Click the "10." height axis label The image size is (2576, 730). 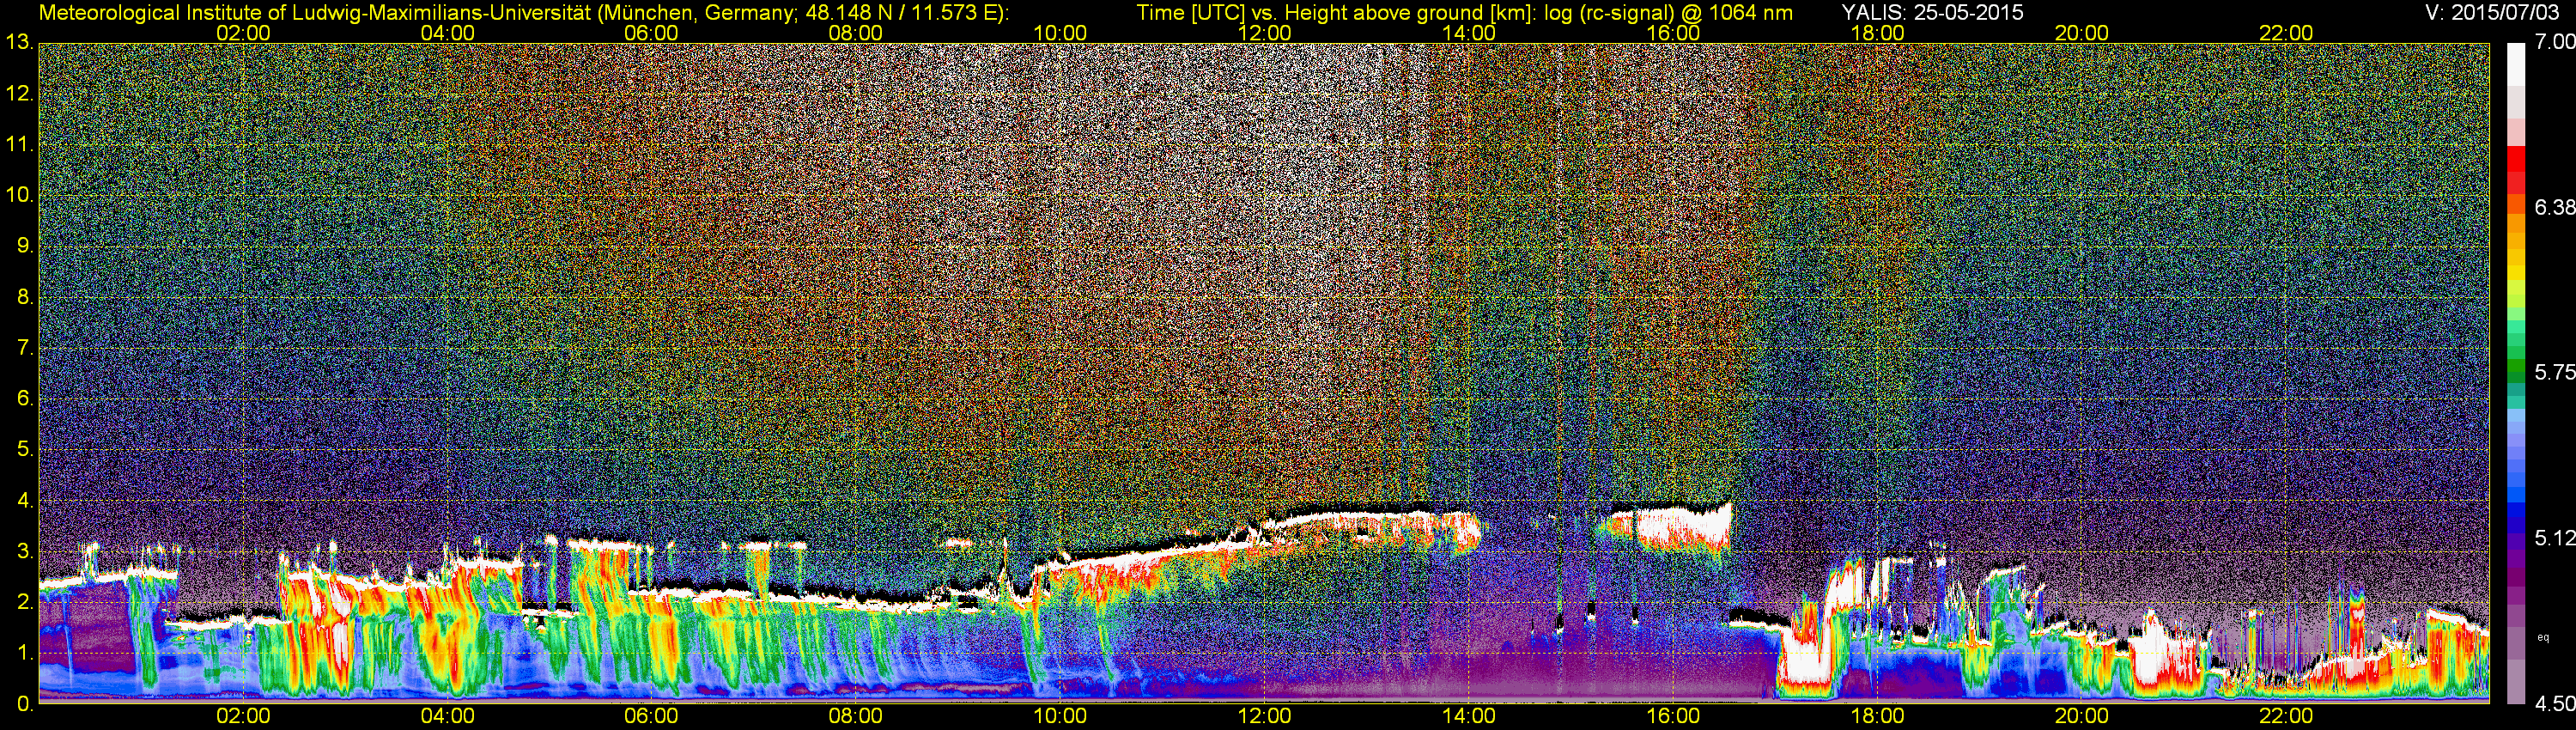pos(20,195)
